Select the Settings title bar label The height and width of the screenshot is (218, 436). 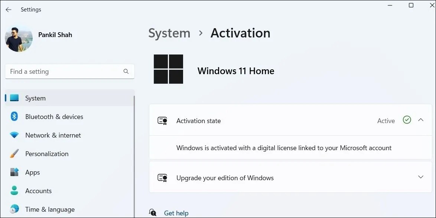[x=31, y=9]
